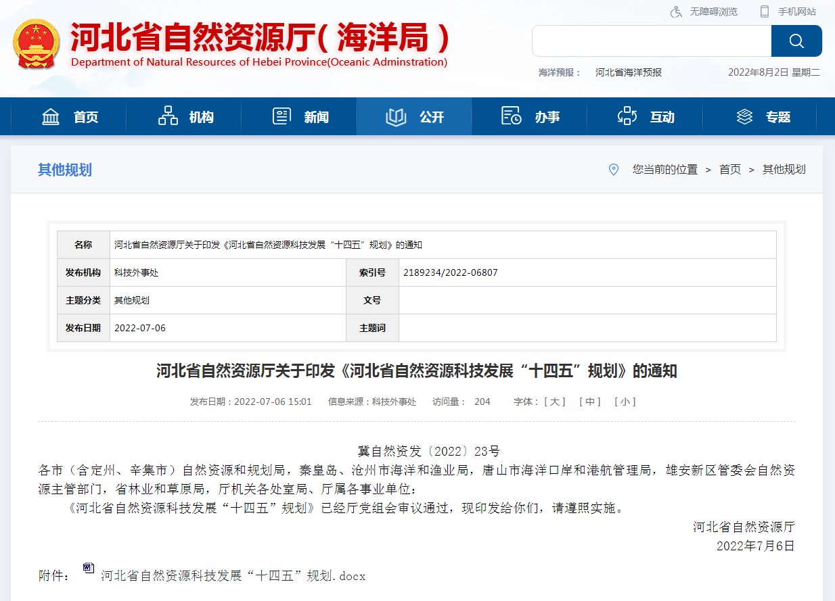The image size is (835, 601).
Task: Click the magnifying glass search icon
Action: pos(796,41)
